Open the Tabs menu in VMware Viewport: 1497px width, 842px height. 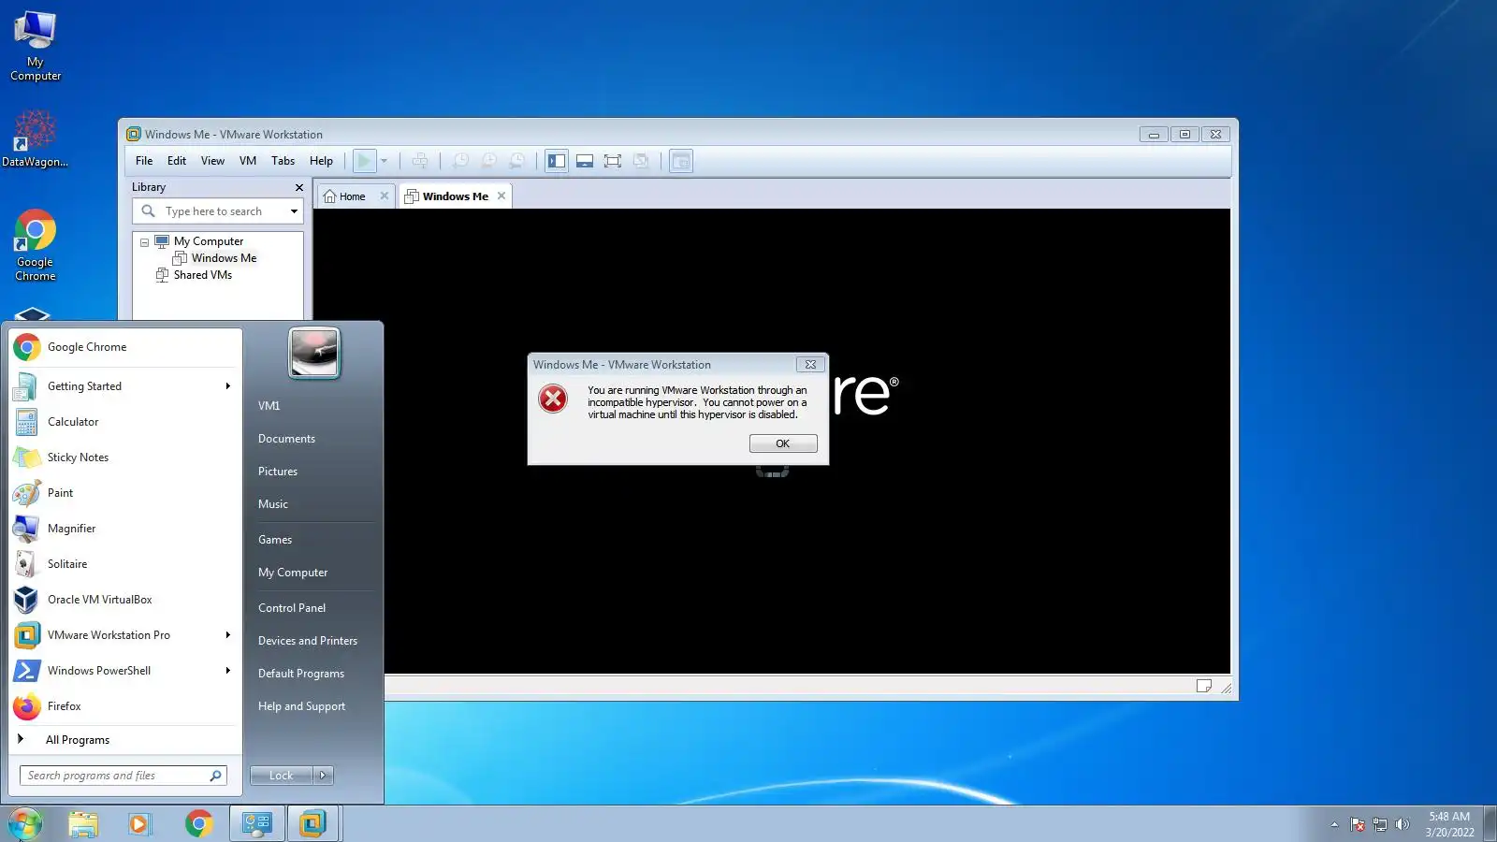pos(283,161)
